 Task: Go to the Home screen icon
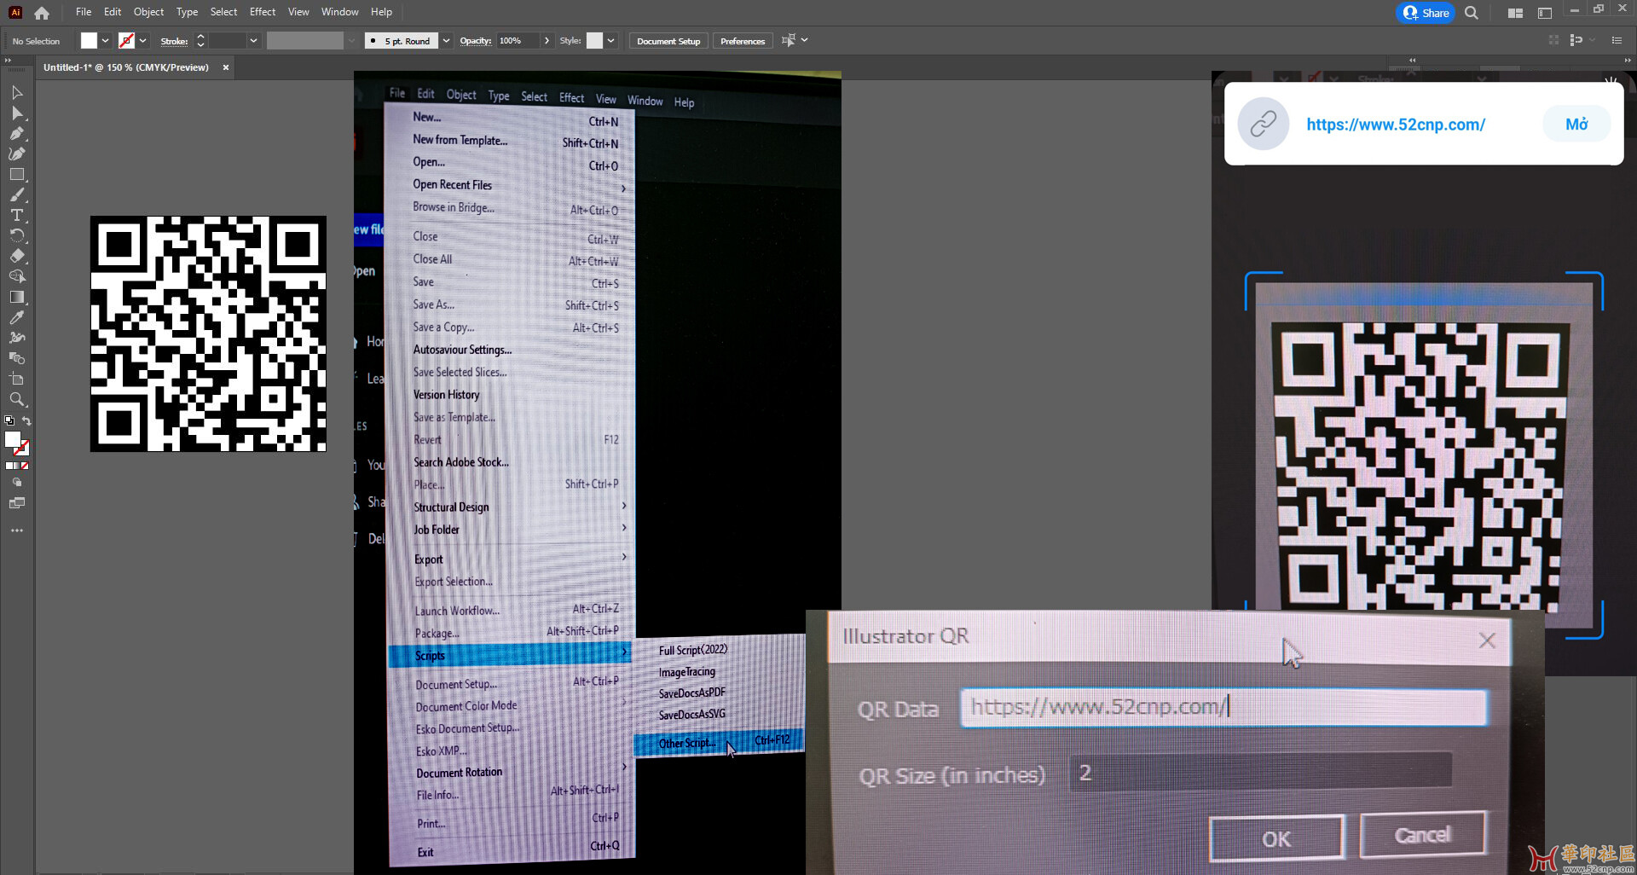[42, 13]
